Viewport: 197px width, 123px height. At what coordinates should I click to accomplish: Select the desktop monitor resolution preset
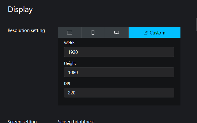pos(116,33)
